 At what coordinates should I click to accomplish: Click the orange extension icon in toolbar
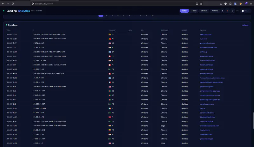(x=241, y=4)
